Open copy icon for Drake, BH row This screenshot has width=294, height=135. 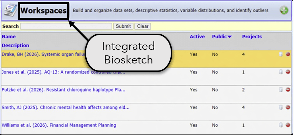pos(281,54)
